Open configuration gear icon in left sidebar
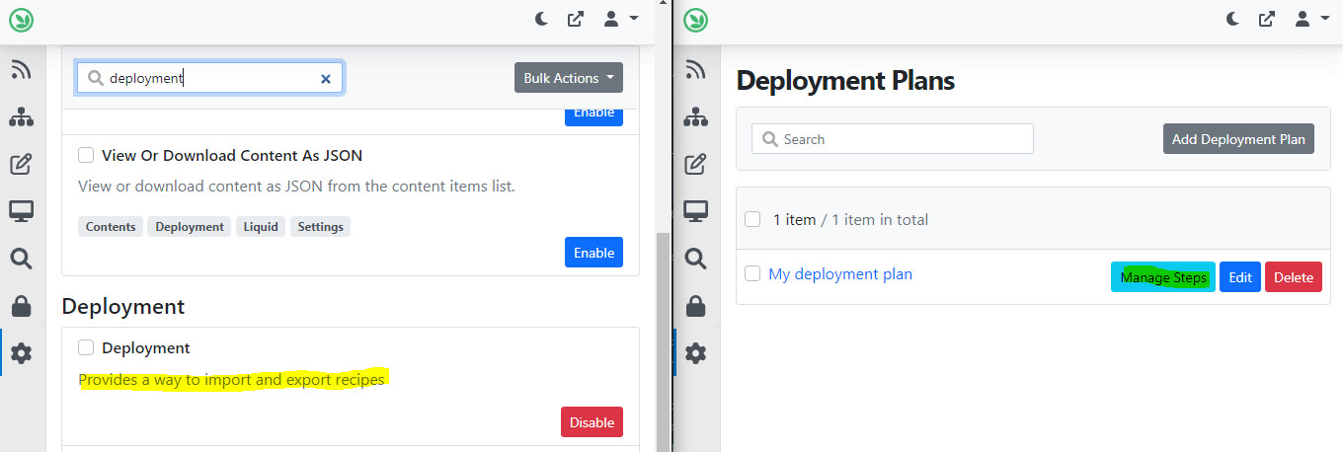The width and height of the screenshot is (1343, 452). tap(21, 353)
